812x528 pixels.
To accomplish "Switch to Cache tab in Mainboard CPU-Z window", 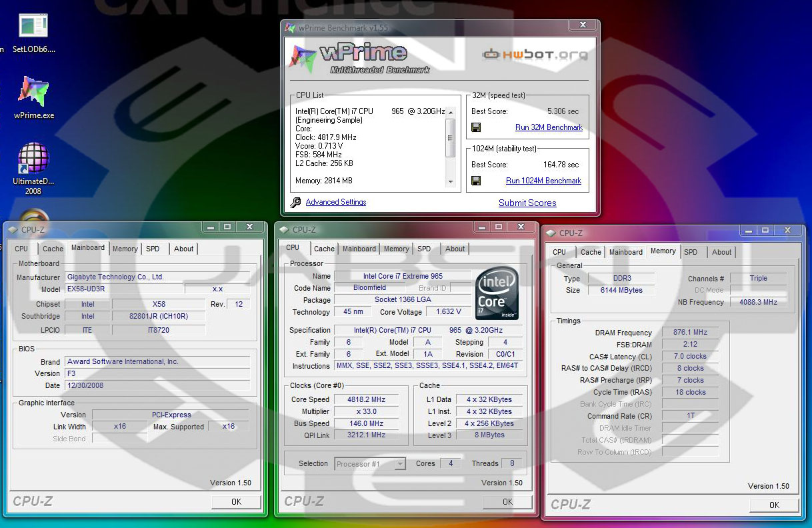I will coord(53,249).
